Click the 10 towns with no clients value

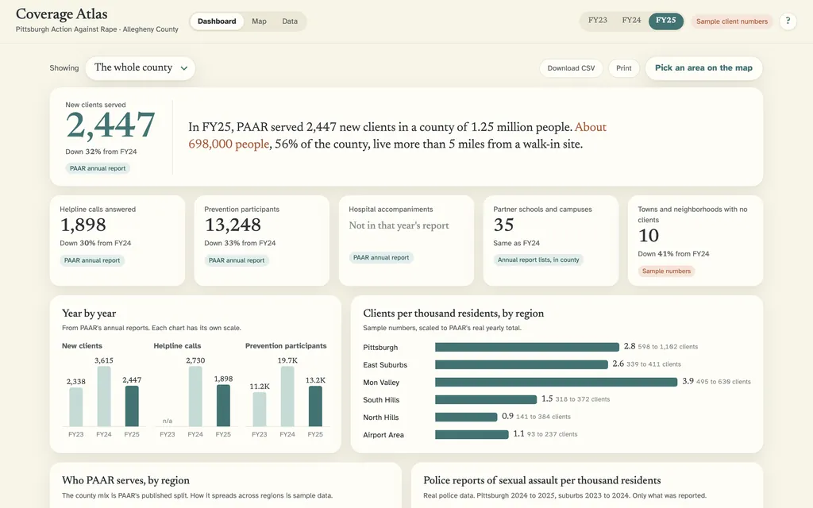click(648, 236)
